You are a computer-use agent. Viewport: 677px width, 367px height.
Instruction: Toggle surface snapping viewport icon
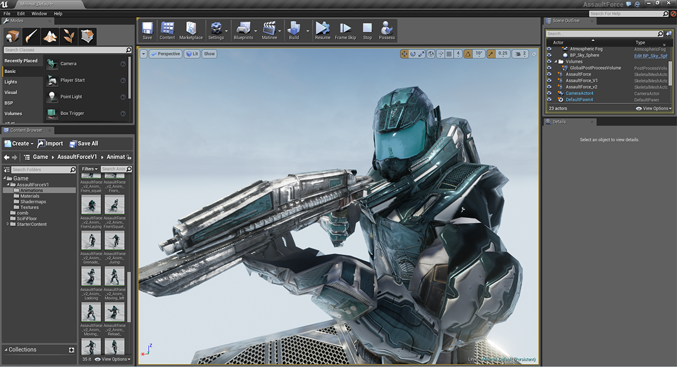pos(440,54)
